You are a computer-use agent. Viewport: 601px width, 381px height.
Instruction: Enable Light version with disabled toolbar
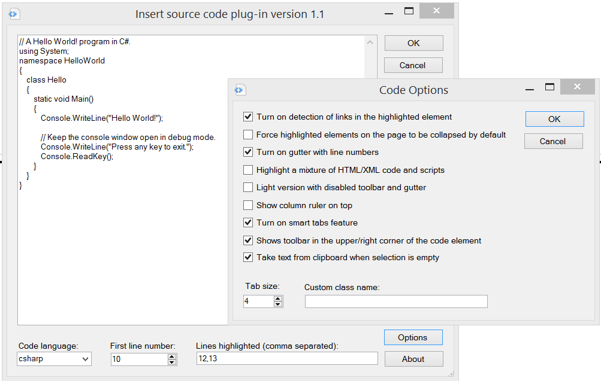tap(248, 187)
